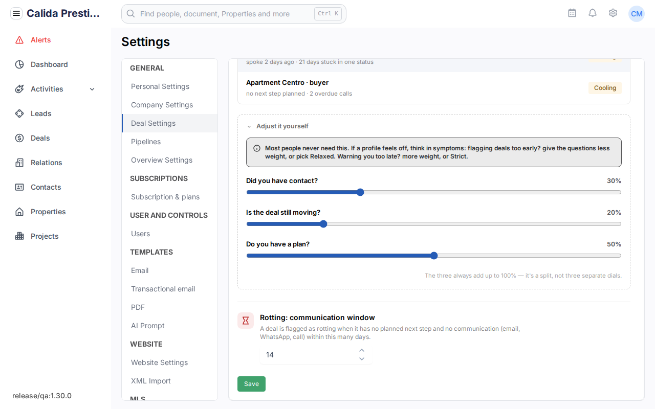
Task: Click the Cooling status badge
Action: tap(605, 88)
